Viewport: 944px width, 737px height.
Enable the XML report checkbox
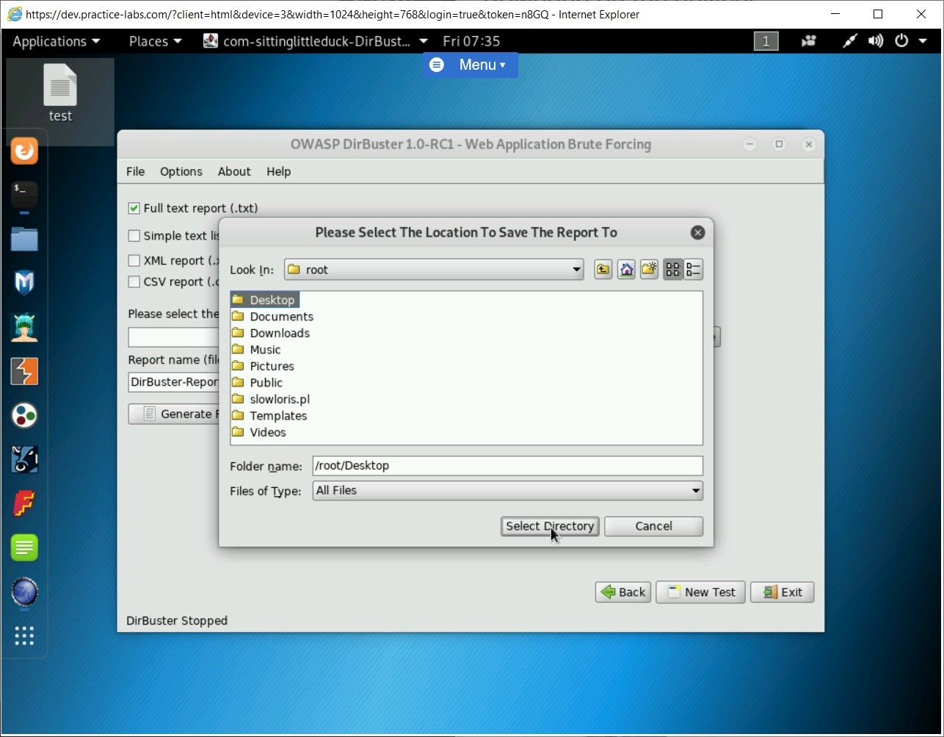[x=134, y=260]
